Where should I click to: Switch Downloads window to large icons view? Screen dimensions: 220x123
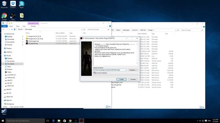110,107
